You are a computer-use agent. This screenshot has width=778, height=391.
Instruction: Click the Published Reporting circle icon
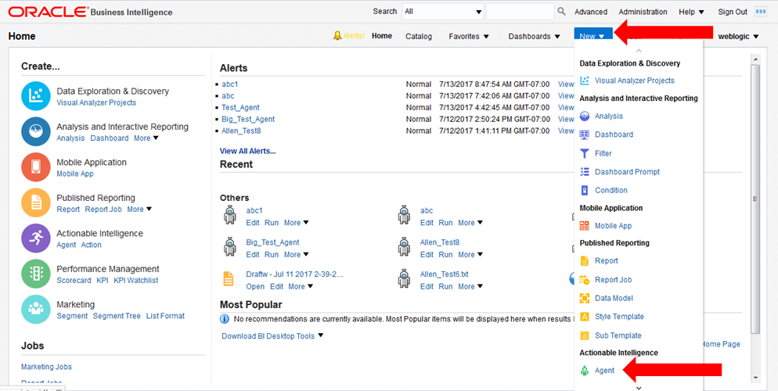tap(36, 203)
